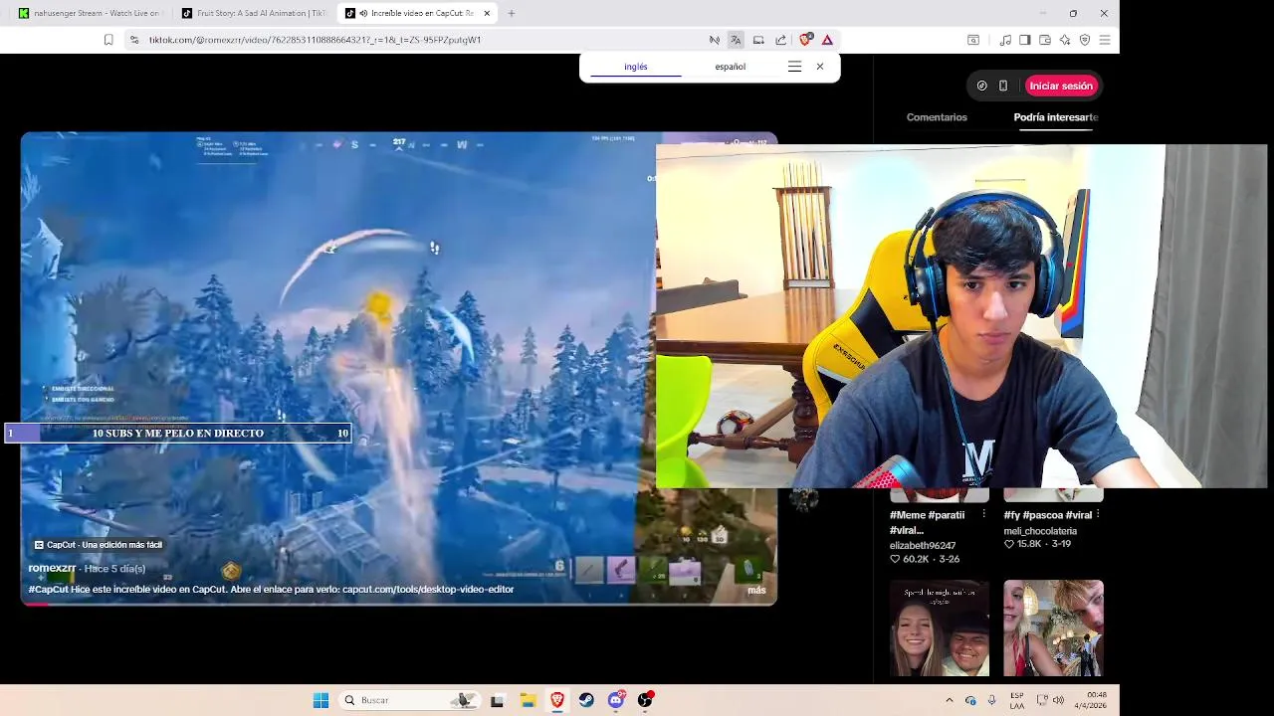Image resolution: width=1274 pixels, height=716 pixels.
Task: Switch to nahusenger Stream browser tab
Action: coord(90,13)
